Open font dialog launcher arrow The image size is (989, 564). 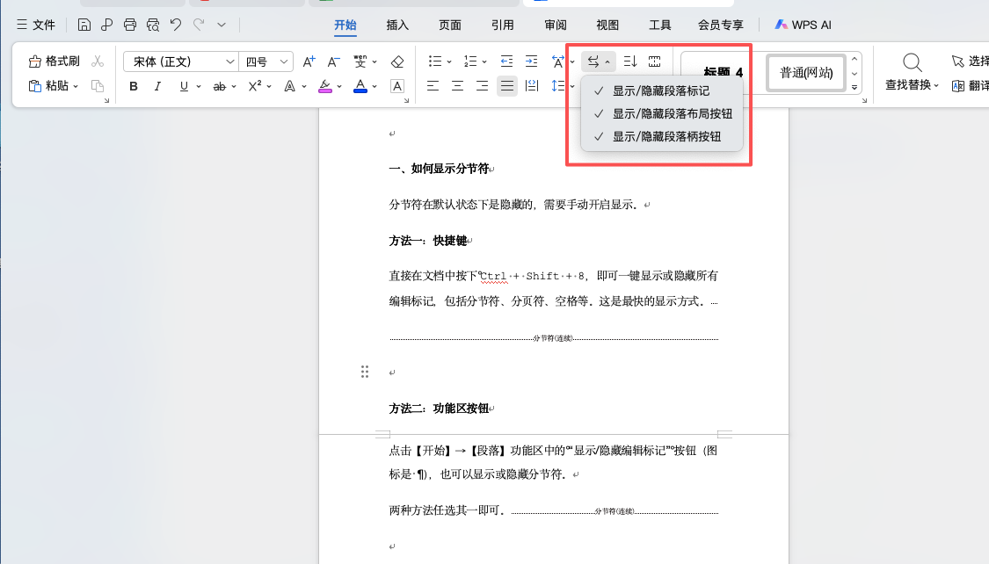(406, 100)
